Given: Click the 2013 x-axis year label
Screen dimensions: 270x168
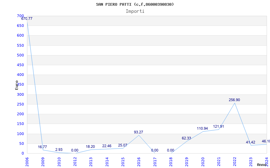Looking at the screenshot, I should pos(91,162).
